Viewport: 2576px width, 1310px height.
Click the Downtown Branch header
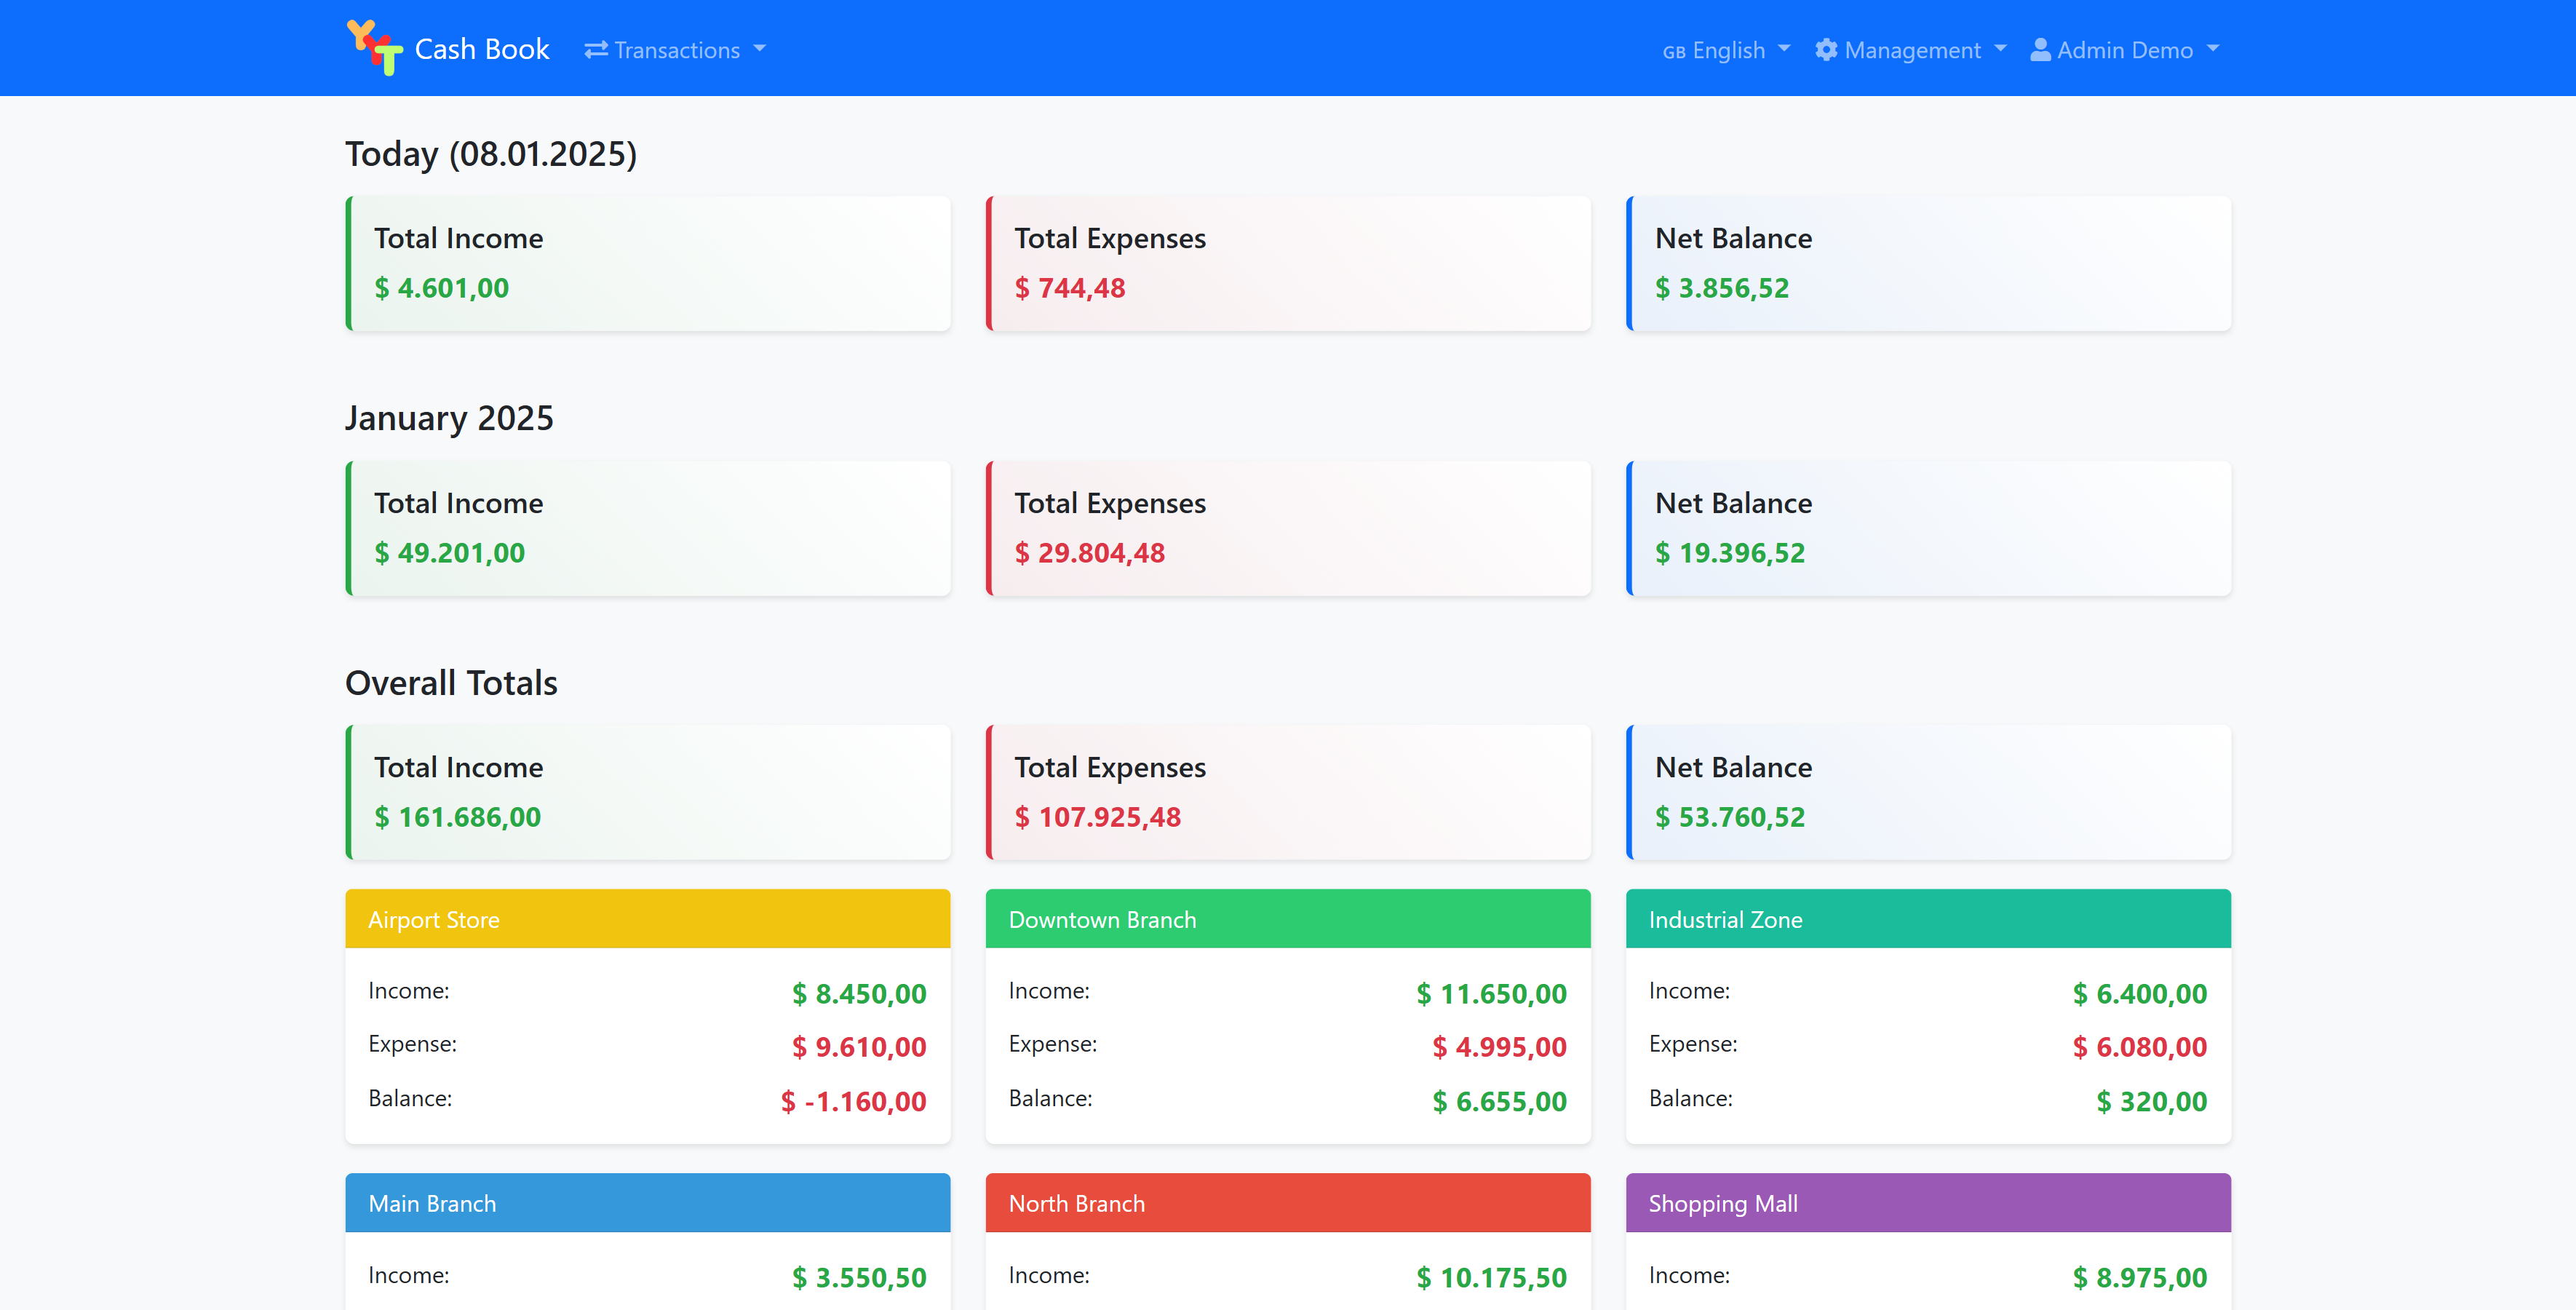pyautogui.click(x=1288, y=918)
